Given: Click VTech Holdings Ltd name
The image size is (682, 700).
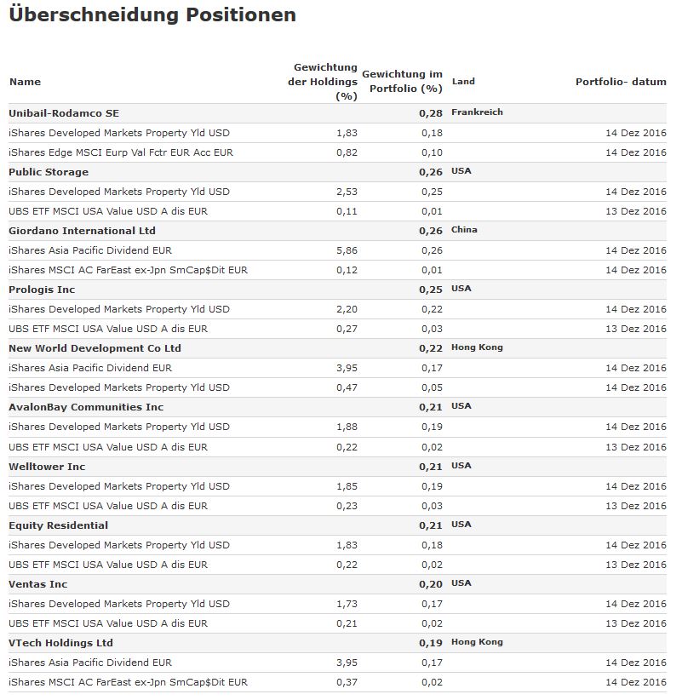Looking at the screenshot, I should tap(60, 643).
